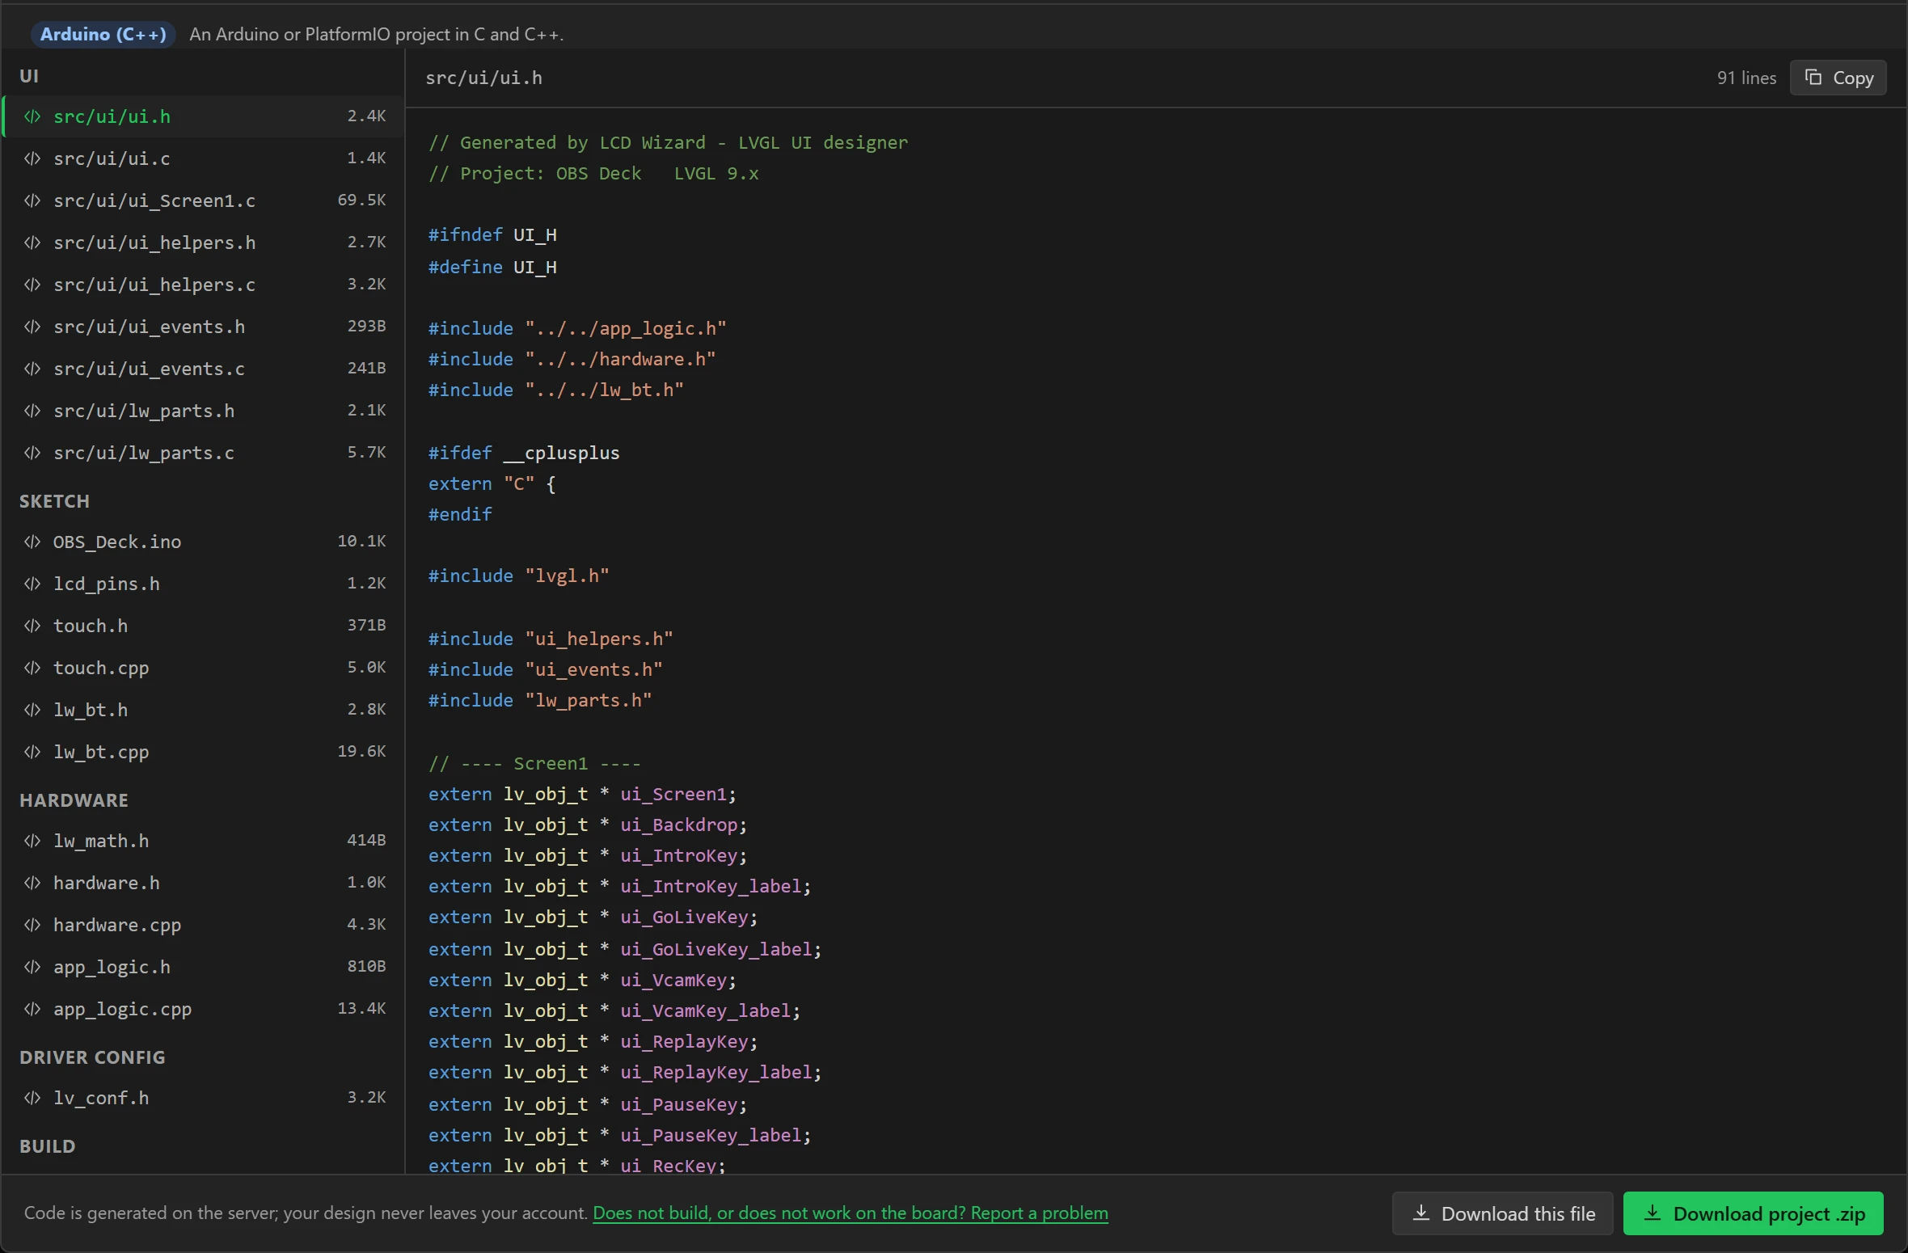This screenshot has width=1908, height=1253.
Task: Click the DRIVER CONFIG section heading
Action: coord(92,1057)
